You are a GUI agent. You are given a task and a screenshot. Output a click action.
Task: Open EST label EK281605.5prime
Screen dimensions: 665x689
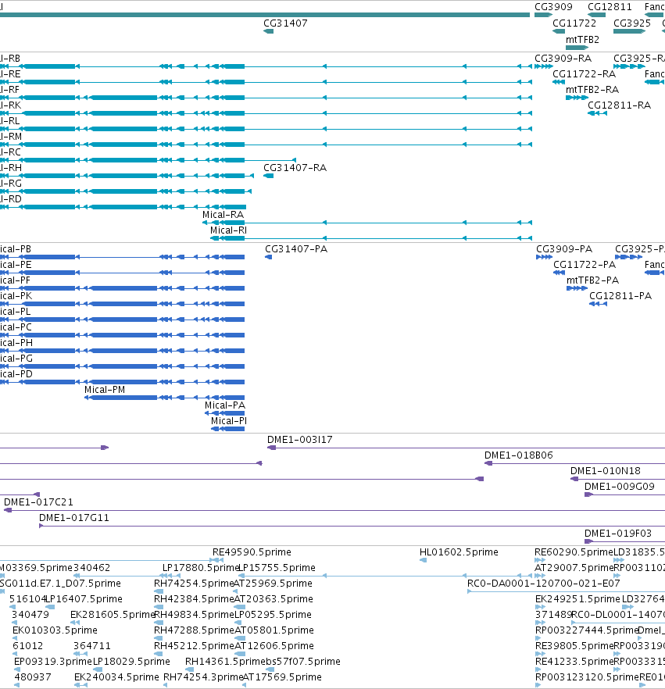112,615
